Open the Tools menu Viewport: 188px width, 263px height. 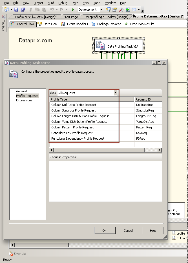click(97, 3)
